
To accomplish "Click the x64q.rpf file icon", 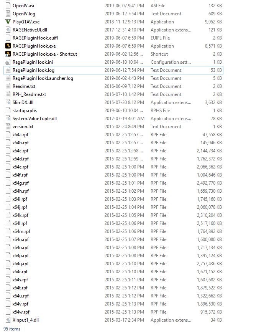I will (x=8, y=264).
